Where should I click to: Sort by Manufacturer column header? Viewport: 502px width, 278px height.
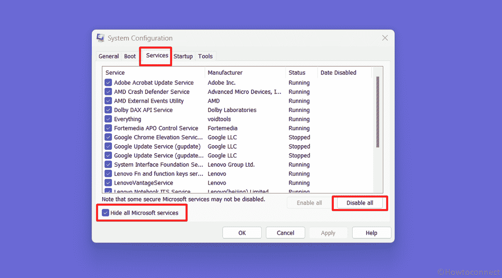tap(245, 72)
